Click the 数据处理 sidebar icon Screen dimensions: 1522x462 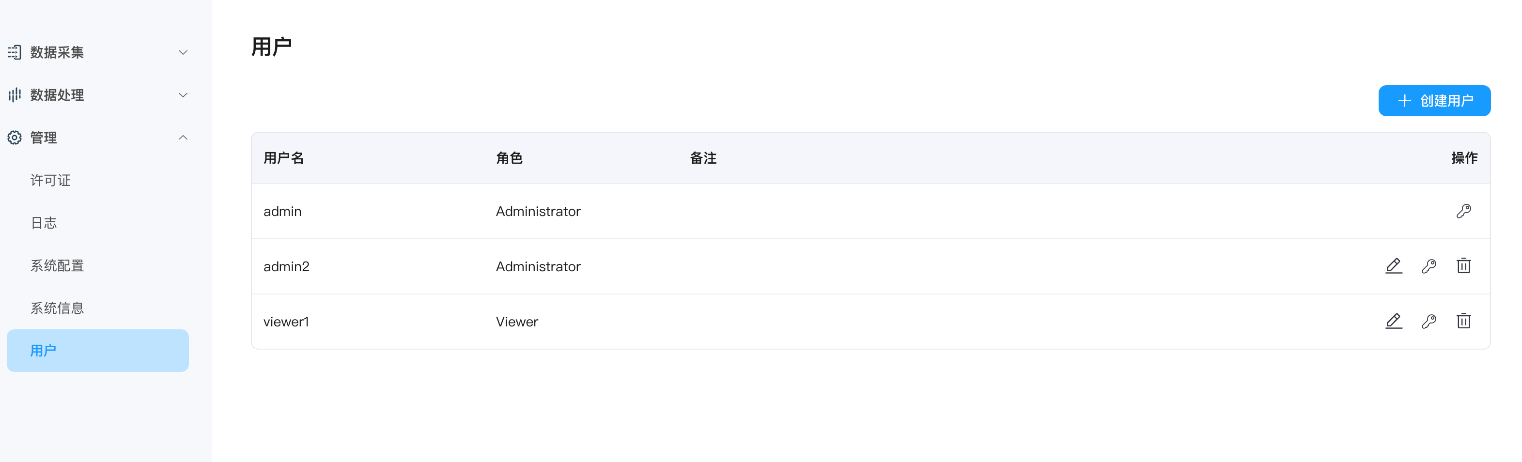[15, 95]
